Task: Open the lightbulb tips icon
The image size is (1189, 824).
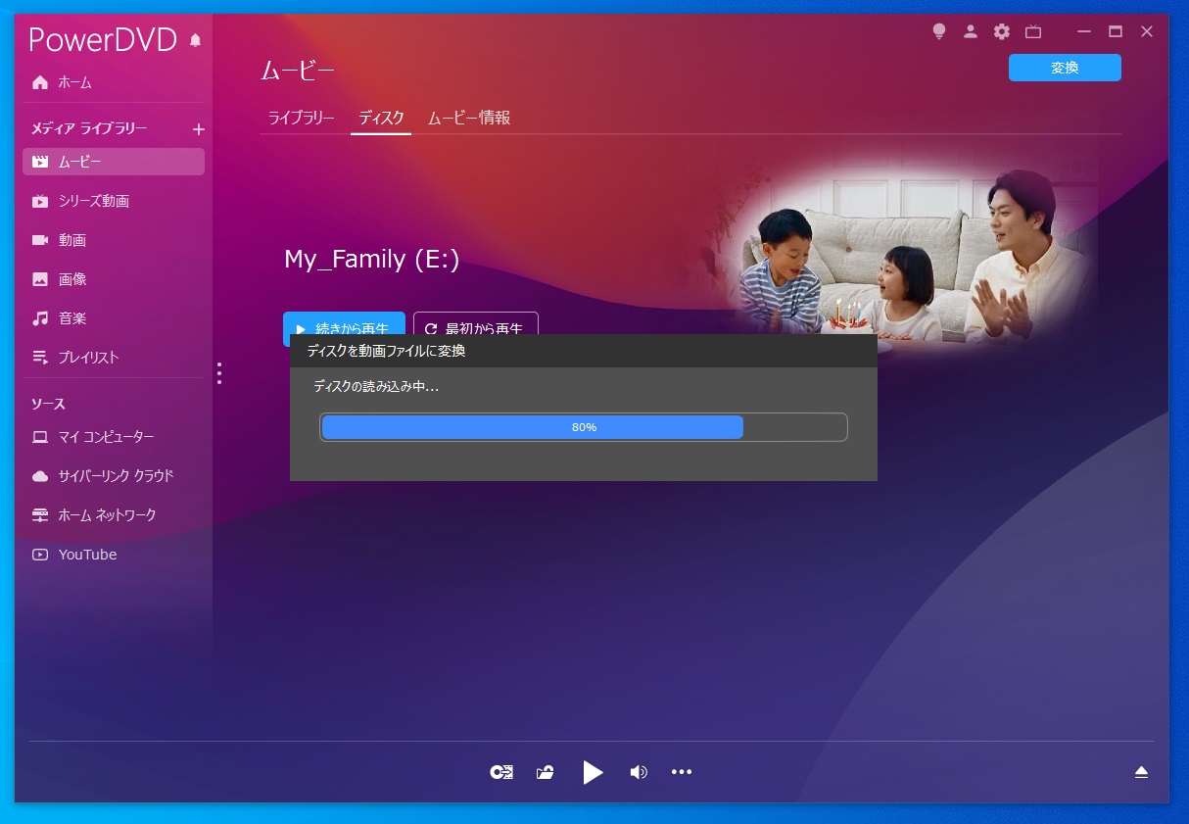Action: point(939,31)
